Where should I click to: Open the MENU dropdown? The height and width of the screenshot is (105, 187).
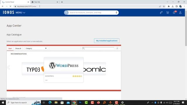(x=20, y=13)
